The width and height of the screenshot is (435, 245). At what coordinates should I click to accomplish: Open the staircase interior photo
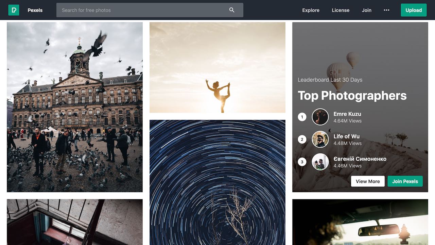75,222
